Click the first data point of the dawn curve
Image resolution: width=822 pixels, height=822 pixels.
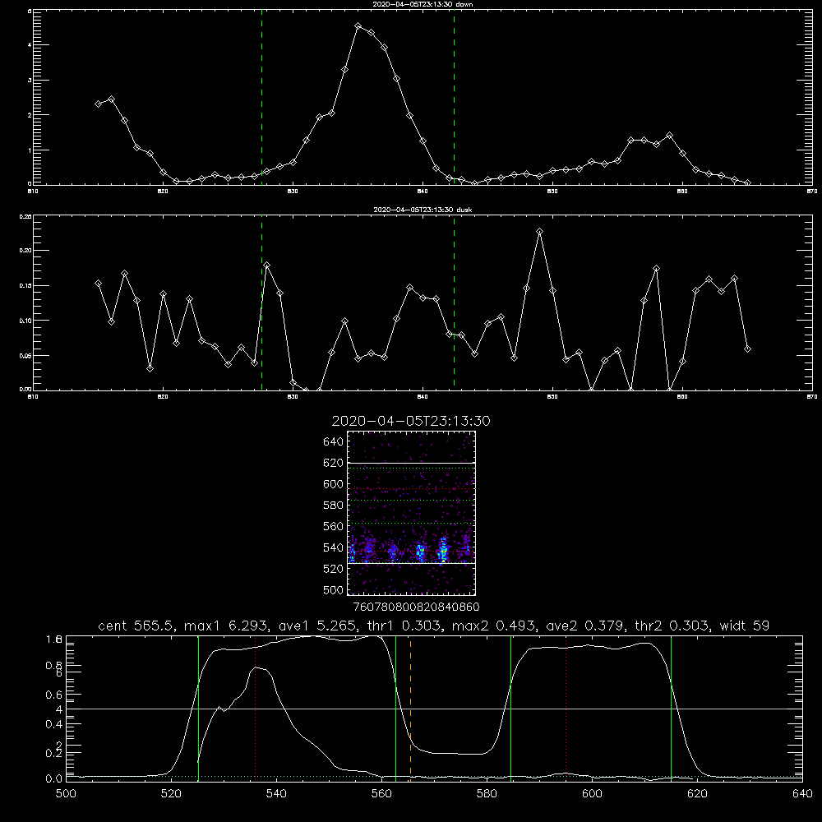(98, 104)
